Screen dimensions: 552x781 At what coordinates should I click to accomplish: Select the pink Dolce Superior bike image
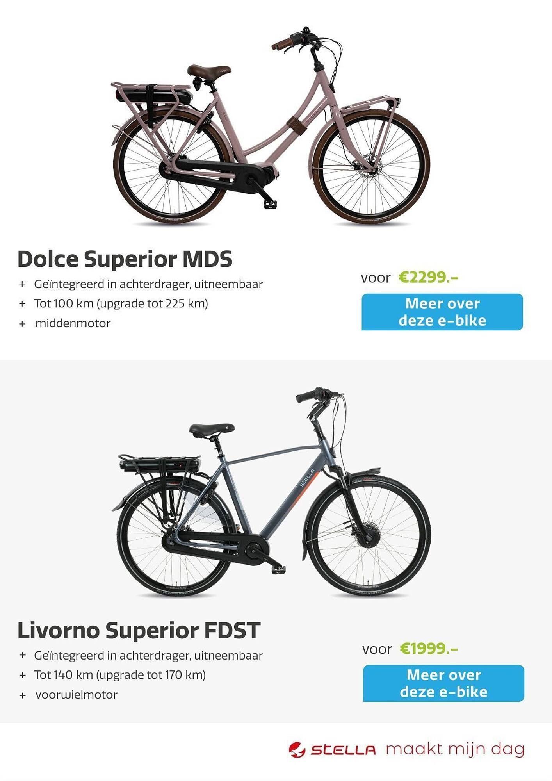271,127
